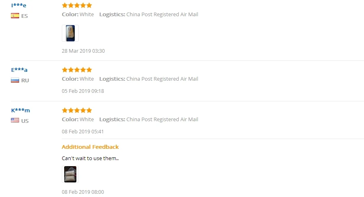Image resolution: width=364 pixels, height=197 pixels.
Task: Click the 05 Feb 2019 09:18 date
Action: tap(82, 91)
